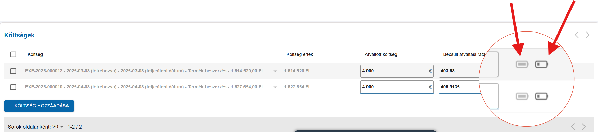Open the cost dropdown for EXP-2025-000012

tap(275, 71)
